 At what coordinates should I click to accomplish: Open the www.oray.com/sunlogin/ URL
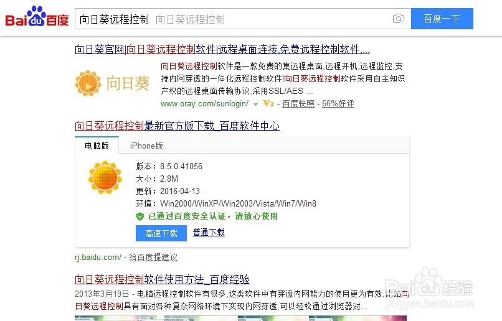[204, 104]
